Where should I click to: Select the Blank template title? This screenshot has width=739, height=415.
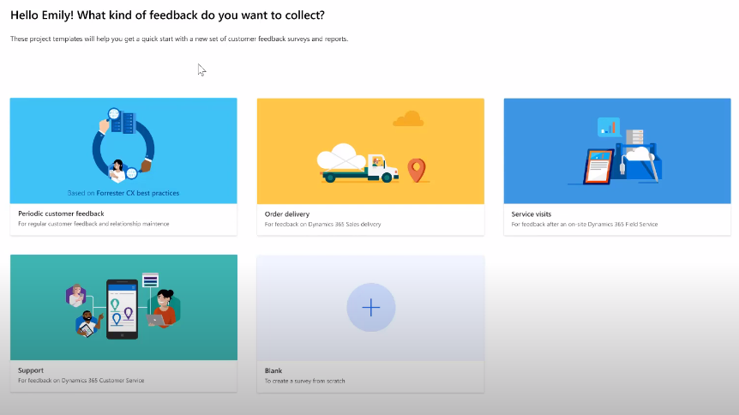point(273,370)
